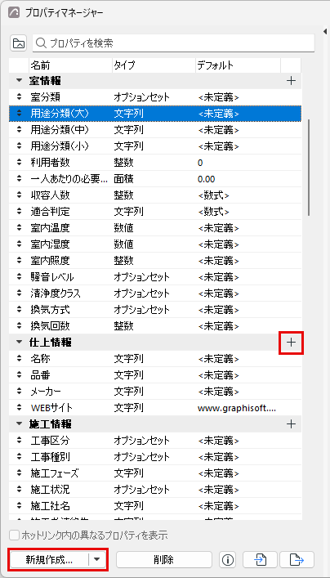The height and width of the screenshot is (578, 330).
Task: Click the vertical scrollbar of the property list
Action: pyautogui.click(x=309, y=167)
